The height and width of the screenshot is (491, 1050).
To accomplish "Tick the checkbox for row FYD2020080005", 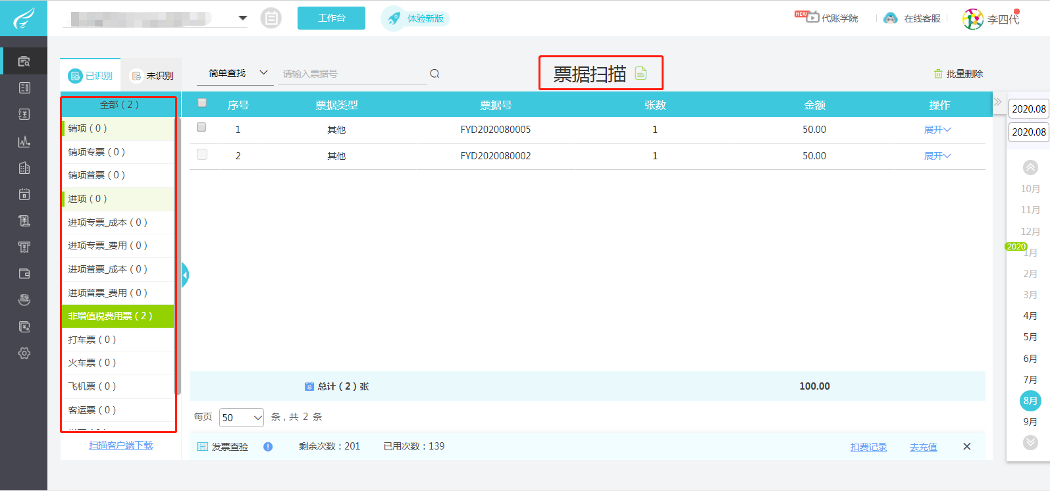I will [x=201, y=128].
